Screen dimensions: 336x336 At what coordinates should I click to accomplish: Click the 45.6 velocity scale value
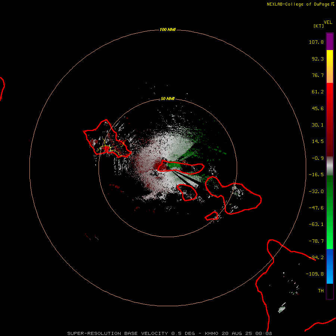point(318,108)
